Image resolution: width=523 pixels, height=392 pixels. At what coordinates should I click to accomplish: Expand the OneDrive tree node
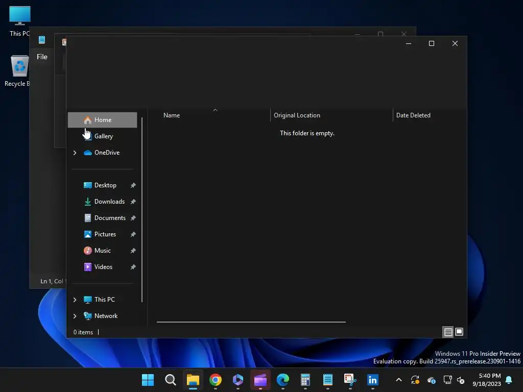(75, 153)
